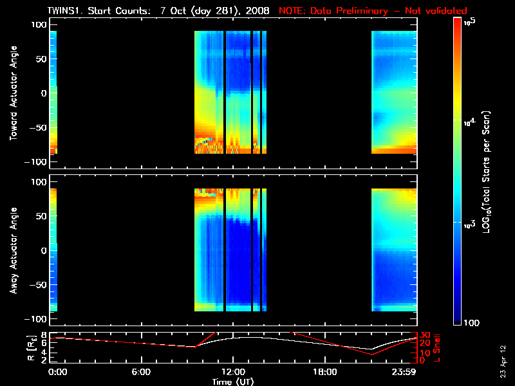The image size is (515, 386).
Task: Select the "Away Actuator Angle" y-axis label
Action: point(12,250)
